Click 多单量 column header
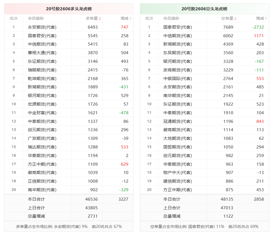The image size is (272, 236). [92, 19]
